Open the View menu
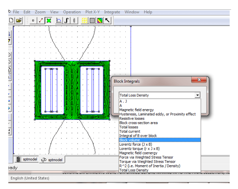This screenshot has height=189, width=238. tap(54, 12)
